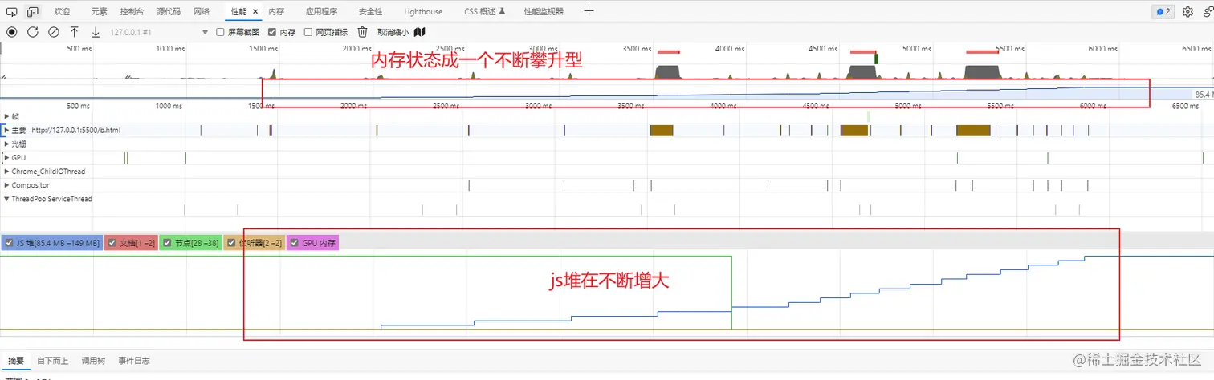Image resolution: width=1214 pixels, height=380 pixels.
Task: Activate the inspect element picker icon
Action: pyautogui.click(x=11, y=12)
